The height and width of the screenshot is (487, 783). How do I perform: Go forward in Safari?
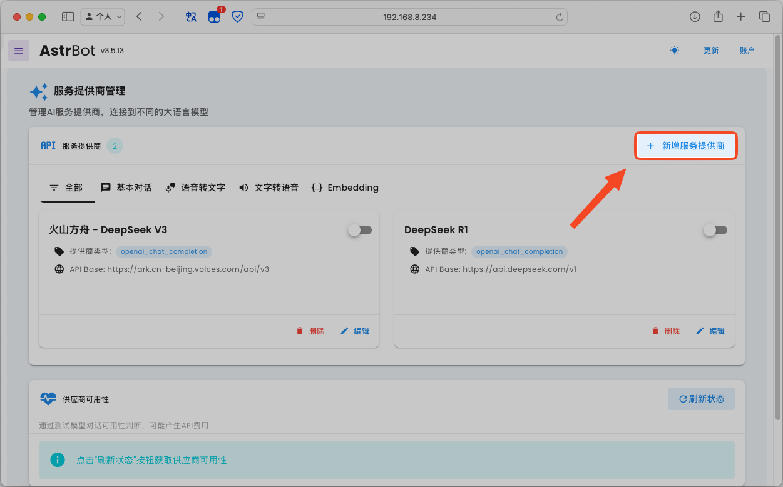tap(161, 17)
